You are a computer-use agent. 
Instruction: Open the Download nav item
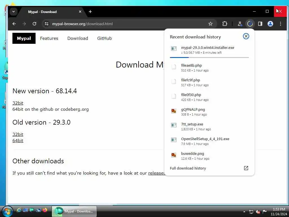[78, 38]
